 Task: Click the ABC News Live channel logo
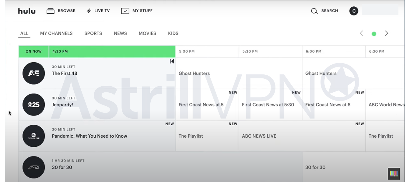tap(33, 136)
